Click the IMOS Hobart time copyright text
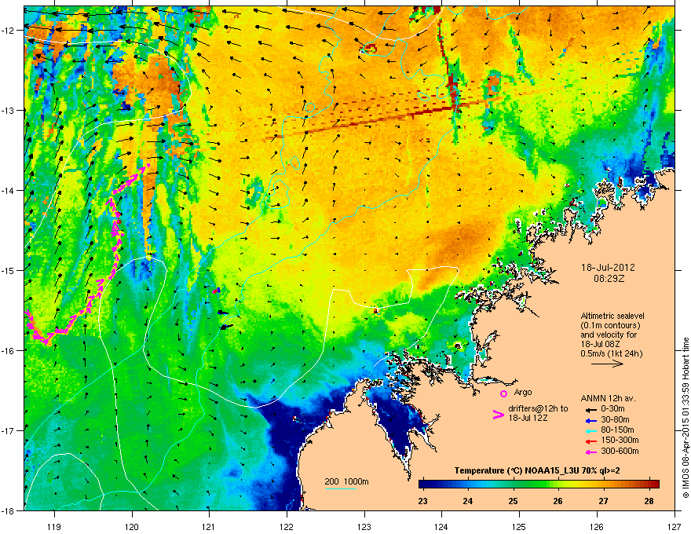691x534 pixels. coord(686,418)
